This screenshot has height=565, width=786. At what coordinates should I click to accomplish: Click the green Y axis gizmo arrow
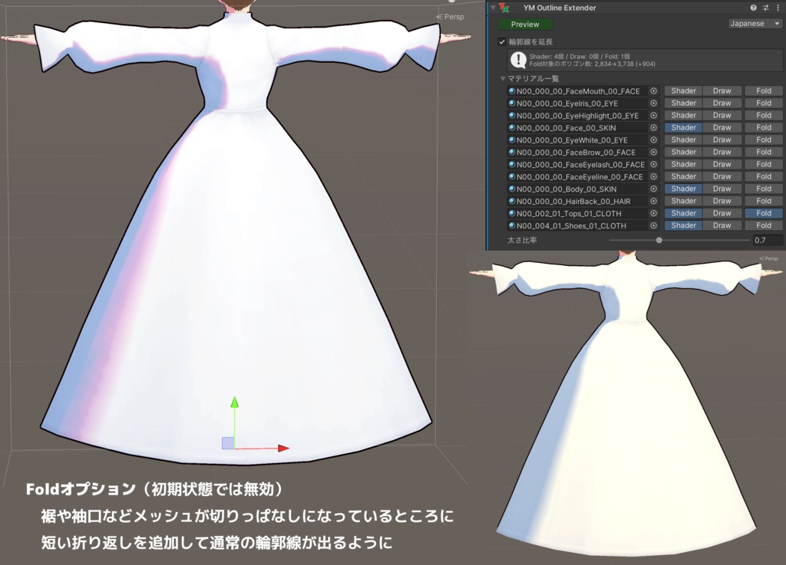(x=234, y=402)
